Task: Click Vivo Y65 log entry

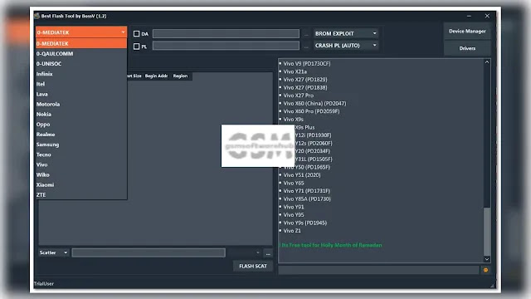Action: coord(293,183)
